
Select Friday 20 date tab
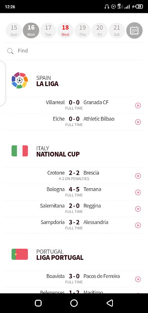point(100,31)
